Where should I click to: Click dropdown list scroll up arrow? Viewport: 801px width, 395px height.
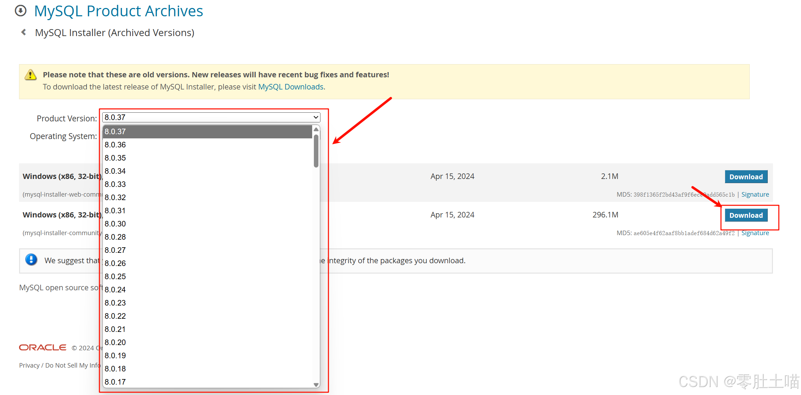click(x=316, y=129)
